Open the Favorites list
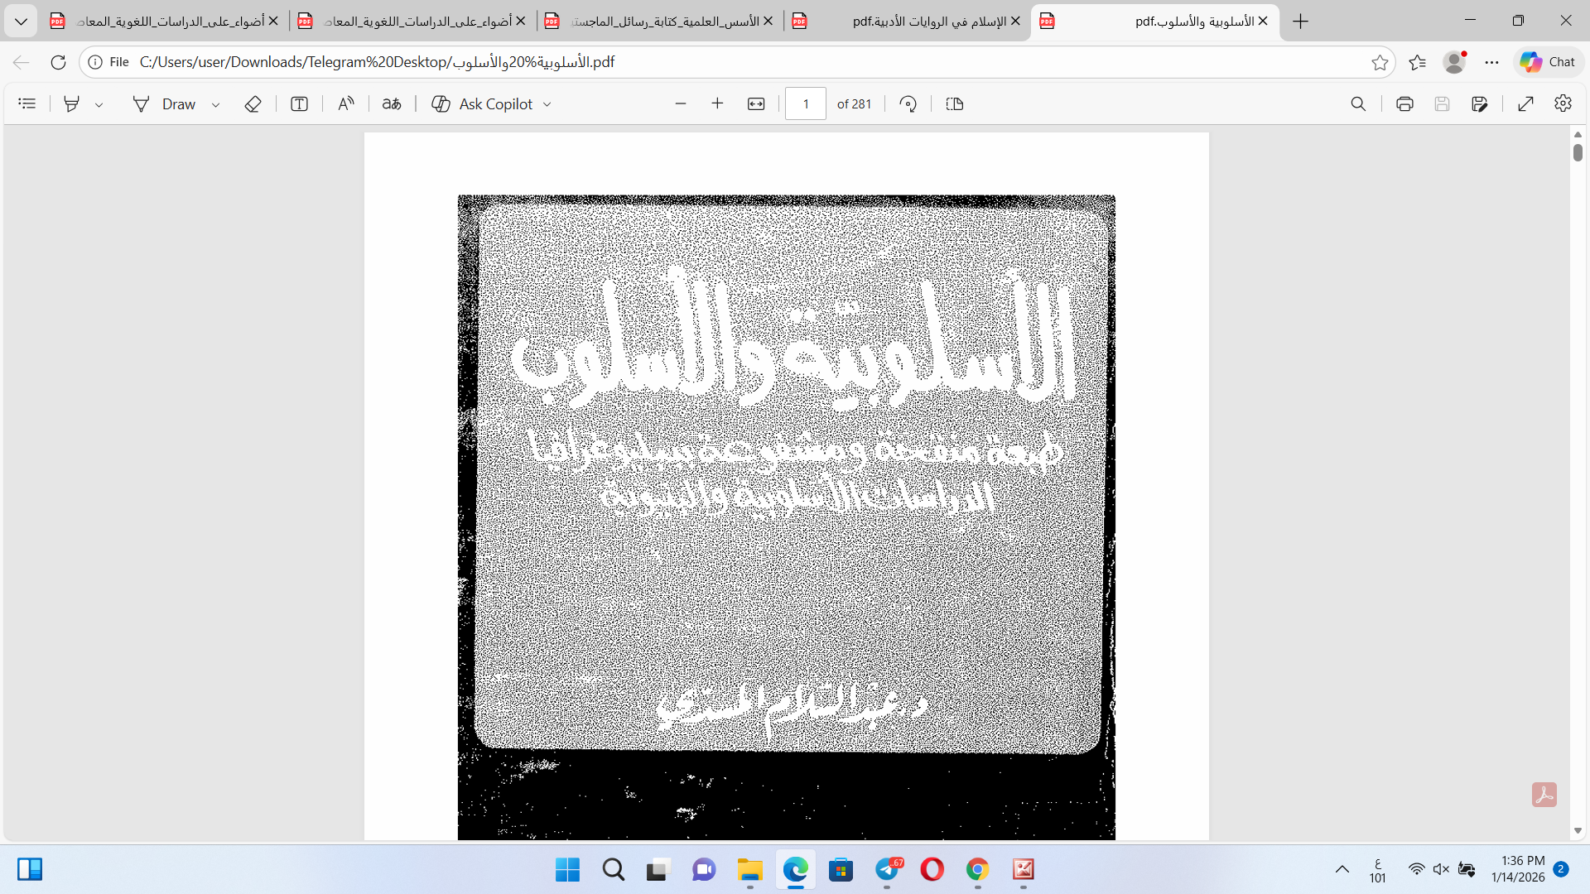The width and height of the screenshot is (1590, 894). coord(1417,62)
